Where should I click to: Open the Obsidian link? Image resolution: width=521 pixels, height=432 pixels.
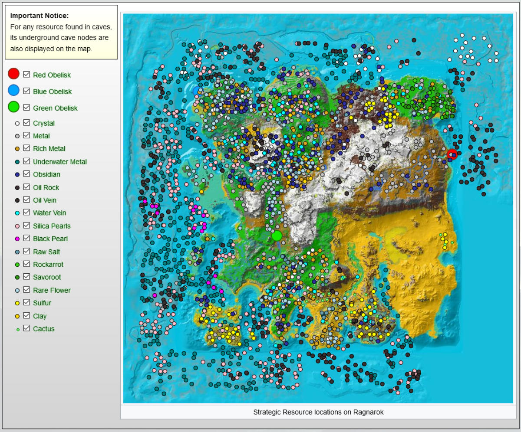[x=46, y=174]
